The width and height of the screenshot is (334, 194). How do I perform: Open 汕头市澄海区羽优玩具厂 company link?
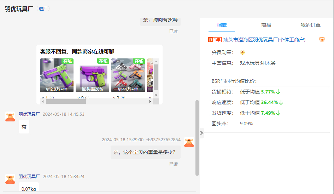pos(264,40)
